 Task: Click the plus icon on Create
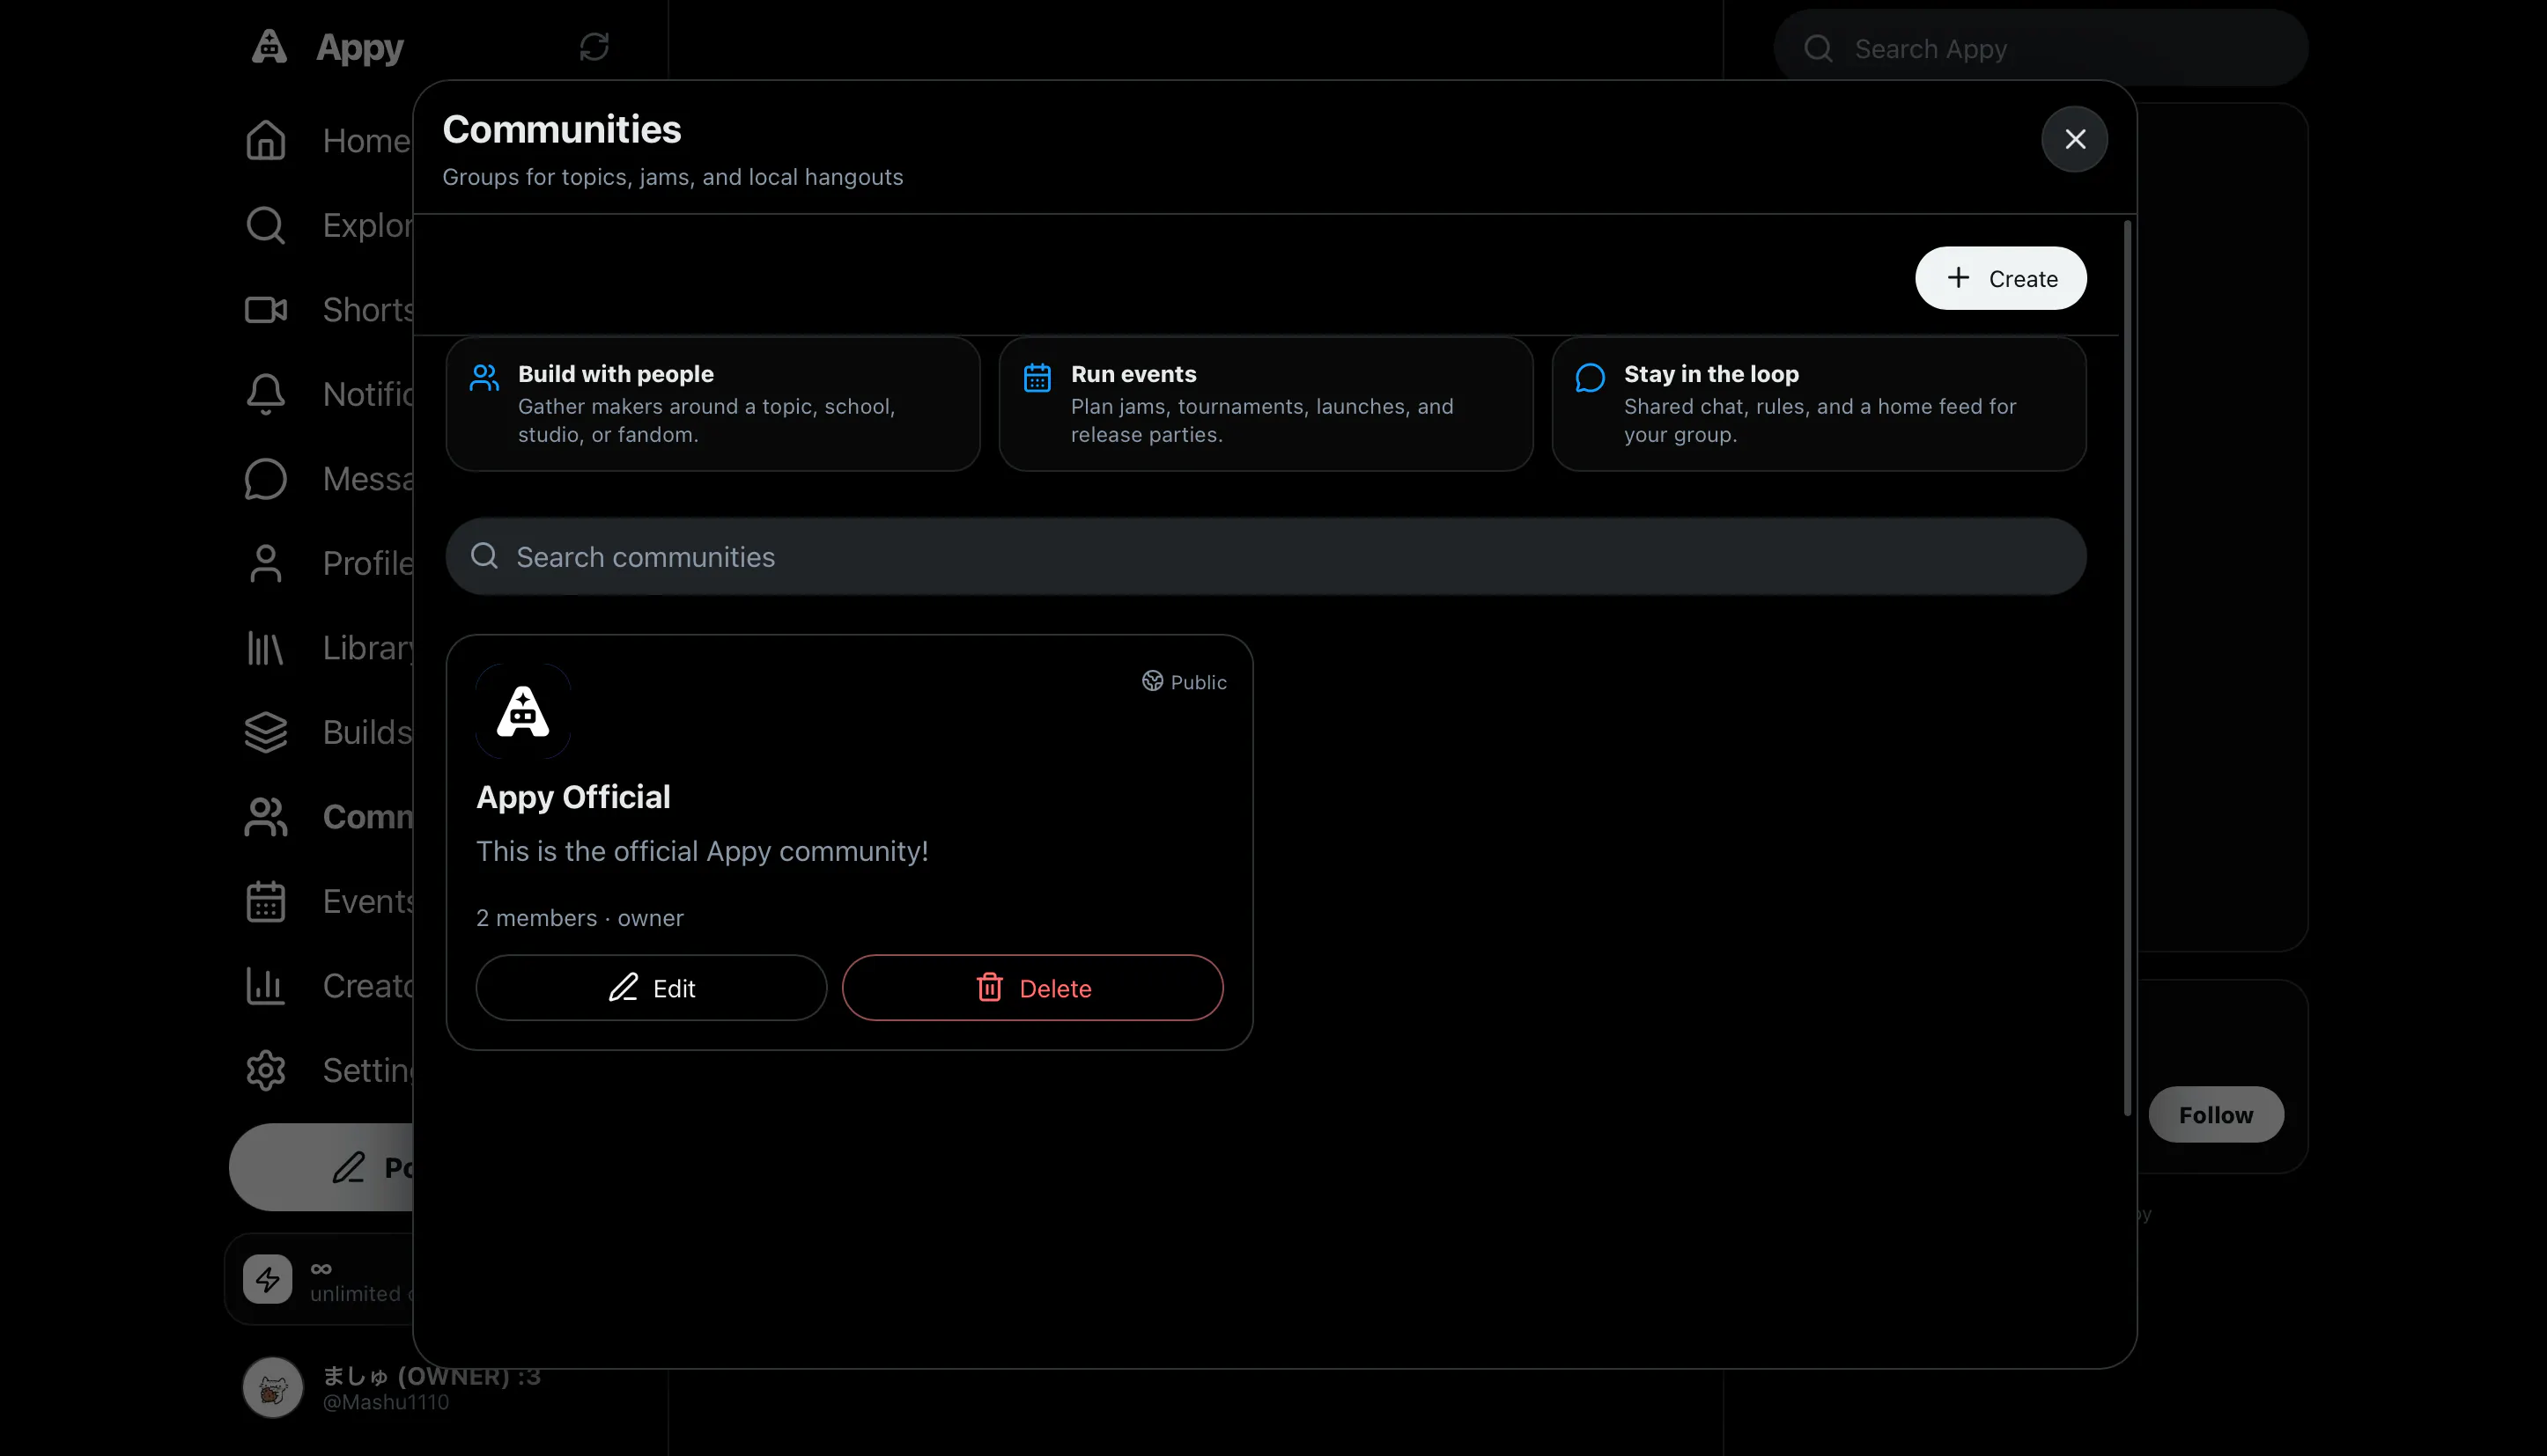(x=1959, y=278)
